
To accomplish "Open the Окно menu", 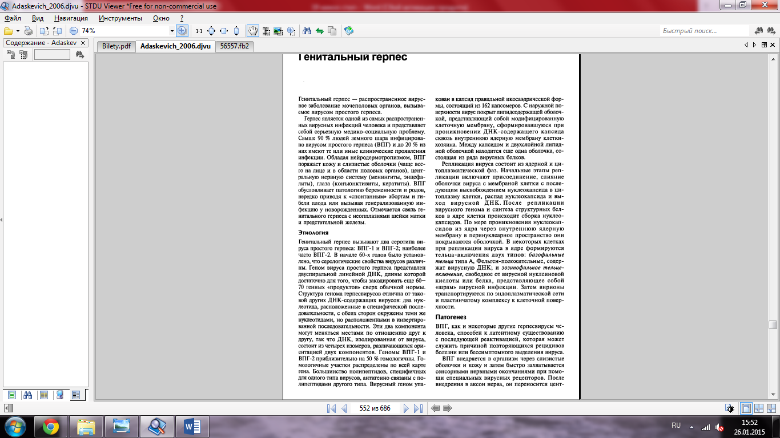I will coord(161,18).
